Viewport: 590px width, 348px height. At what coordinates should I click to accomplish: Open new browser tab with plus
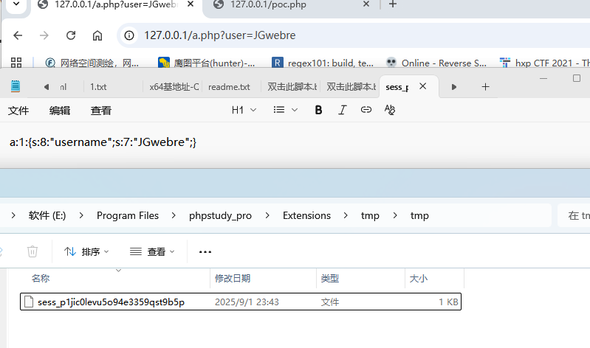pyautogui.click(x=392, y=4)
